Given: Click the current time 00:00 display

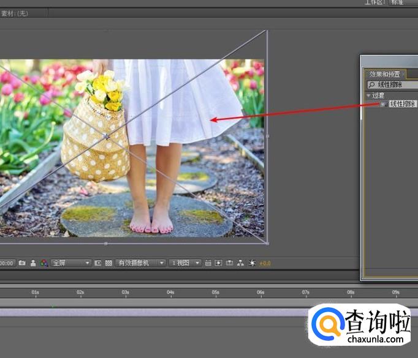Looking at the screenshot, I should [7, 263].
